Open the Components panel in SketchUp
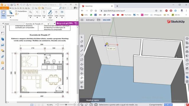 [187, 52]
